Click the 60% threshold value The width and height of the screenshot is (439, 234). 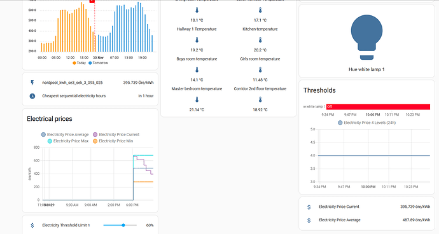150,225
